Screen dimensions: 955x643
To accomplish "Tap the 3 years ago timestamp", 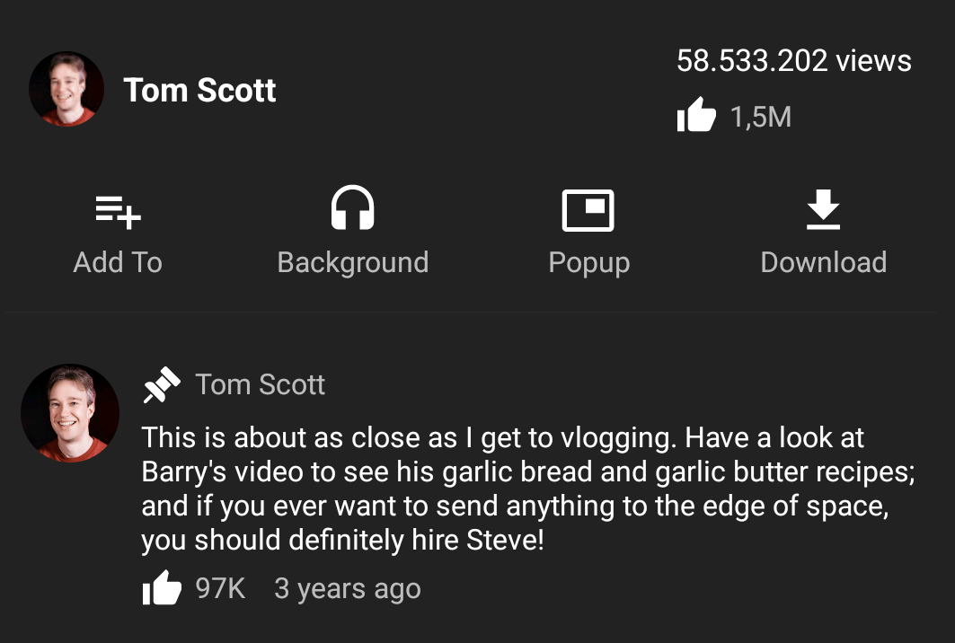I will coord(347,589).
